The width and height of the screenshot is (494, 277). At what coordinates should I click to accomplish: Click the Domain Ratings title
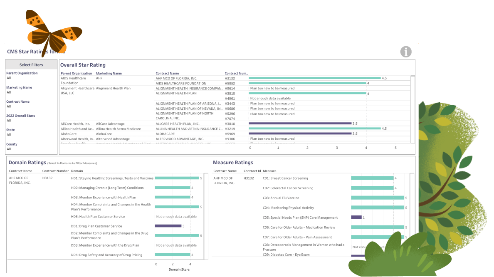coord(27,163)
